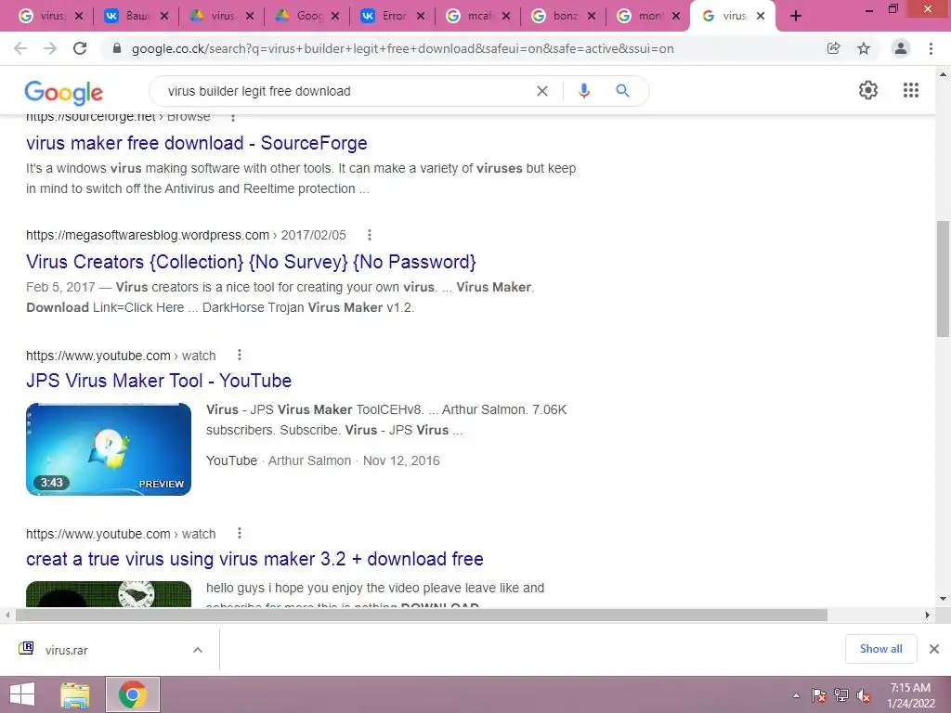This screenshot has height=713, width=951.
Task: Bookmark this page with the star
Action: coord(864,48)
